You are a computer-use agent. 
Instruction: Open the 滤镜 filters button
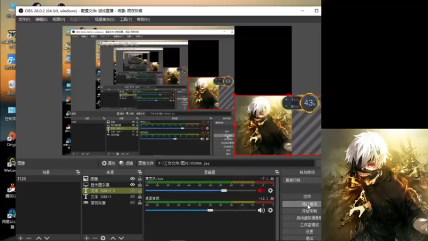[126, 163]
